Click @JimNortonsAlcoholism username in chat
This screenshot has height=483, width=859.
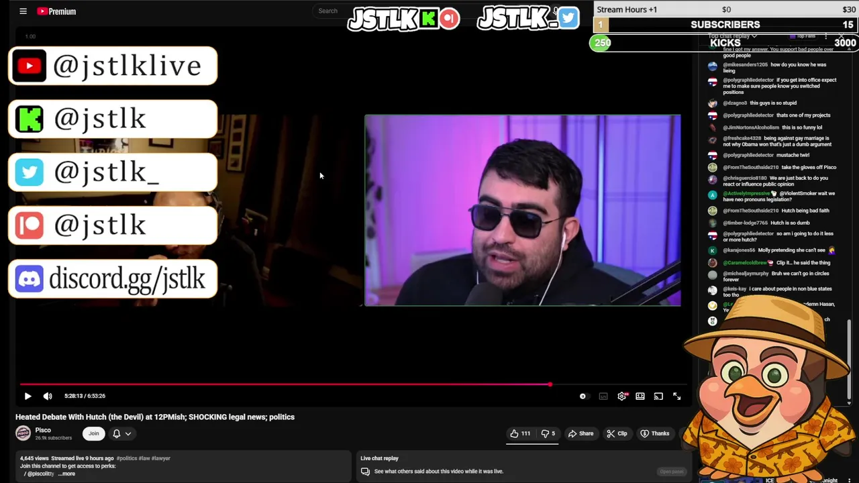click(751, 127)
